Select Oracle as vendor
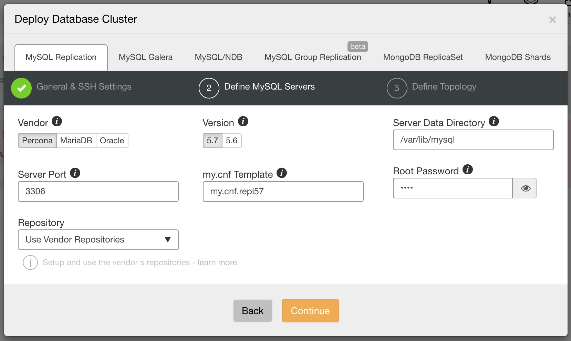 [112, 141]
